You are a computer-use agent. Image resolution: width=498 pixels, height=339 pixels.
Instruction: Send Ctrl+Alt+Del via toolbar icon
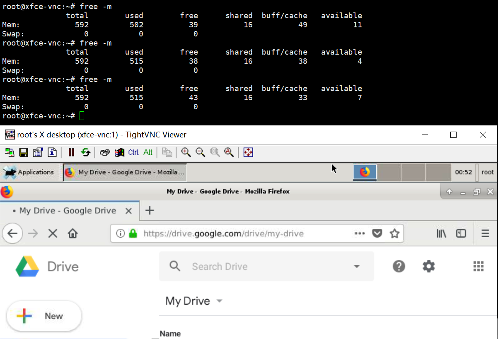click(105, 152)
